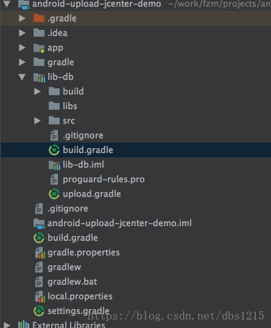Click the app module folder icon
Screen dimensions: 271x328
[39, 48]
